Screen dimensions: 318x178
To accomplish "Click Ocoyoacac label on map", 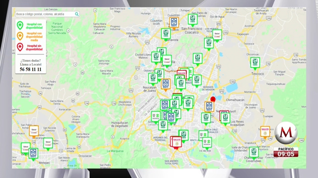I will coord(85,156).
